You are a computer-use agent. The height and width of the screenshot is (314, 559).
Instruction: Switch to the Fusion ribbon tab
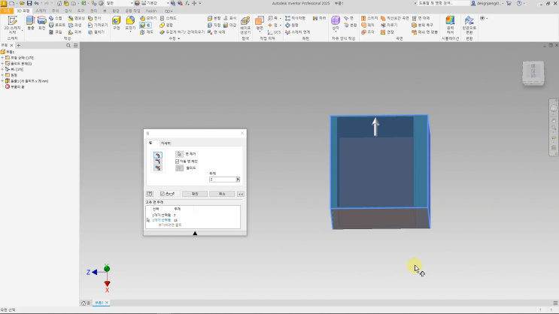[151, 11]
